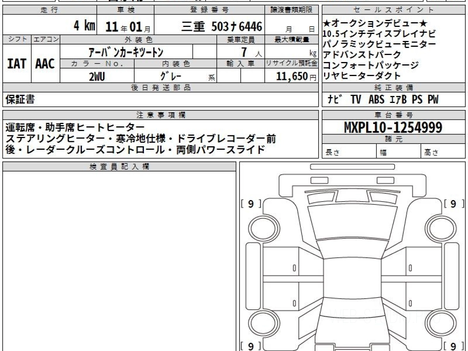Click the 4 km mileage value
Image resolution: width=468 pixels, height=351 pixels.
pyautogui.click(x=85, y=26)
